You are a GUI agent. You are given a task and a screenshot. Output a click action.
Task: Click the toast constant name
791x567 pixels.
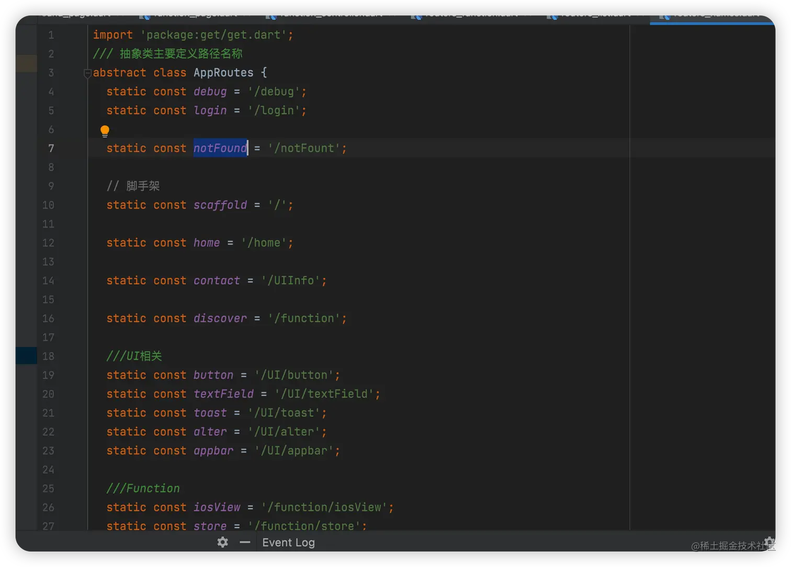(x=210, y=413)
